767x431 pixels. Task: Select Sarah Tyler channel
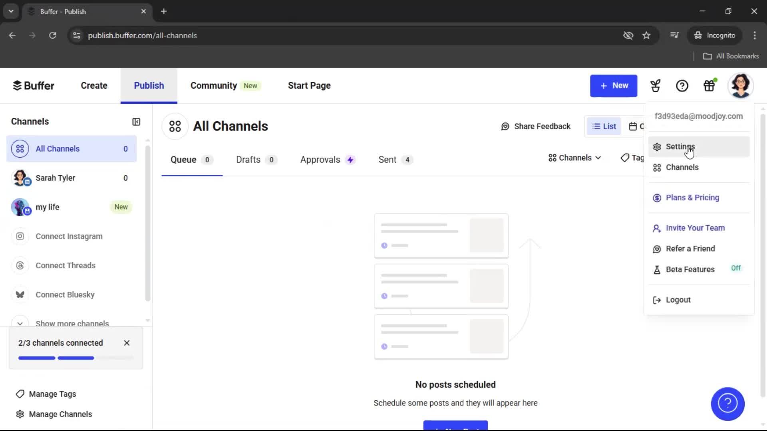pyautogui.click(x=55, y=178)
